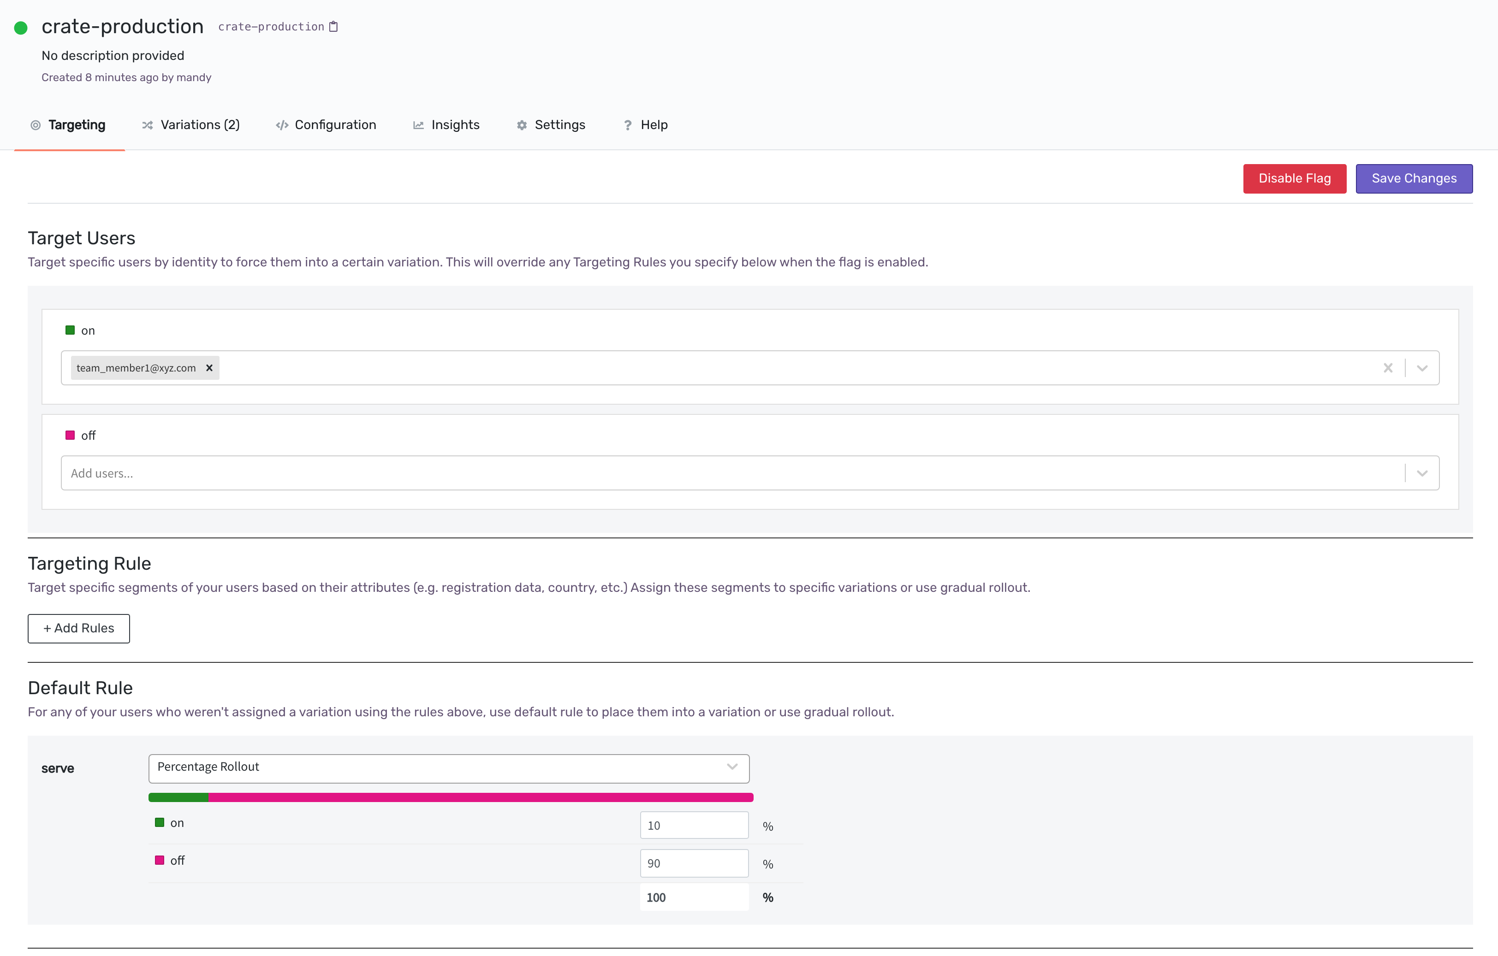This screenshot has width=1498, height=956.
Task: Switch to the Targeting tab
Action: (69, 125)
